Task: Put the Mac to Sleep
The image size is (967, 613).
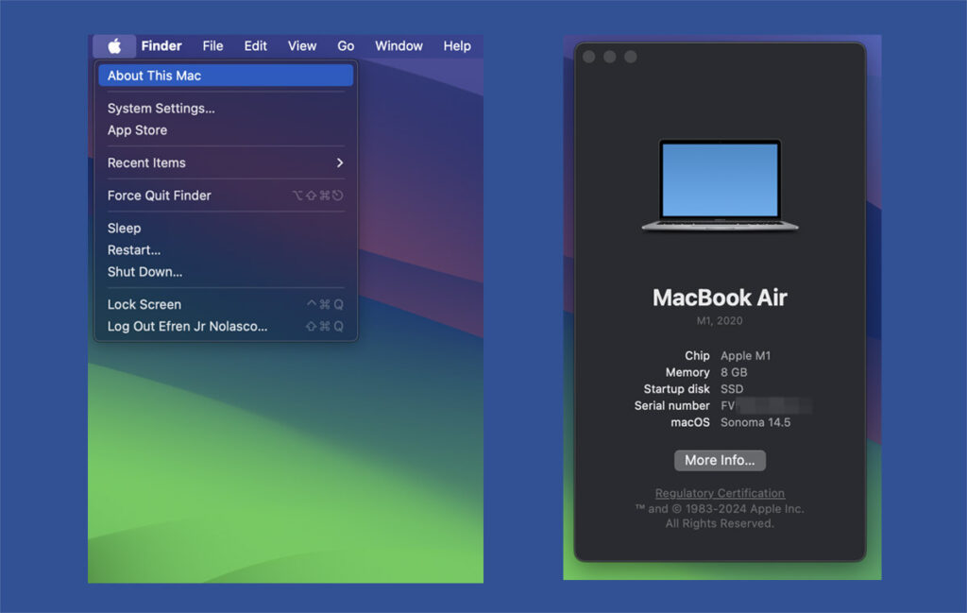Action: 124,229
